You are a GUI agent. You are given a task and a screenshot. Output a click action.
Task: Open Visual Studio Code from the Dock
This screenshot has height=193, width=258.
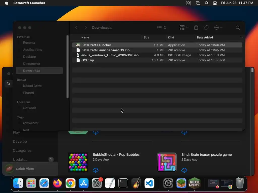point(149,183)
